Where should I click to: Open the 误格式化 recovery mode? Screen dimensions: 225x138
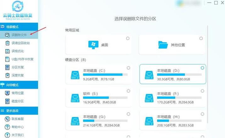pyautogui.click(x=19, y=51)
